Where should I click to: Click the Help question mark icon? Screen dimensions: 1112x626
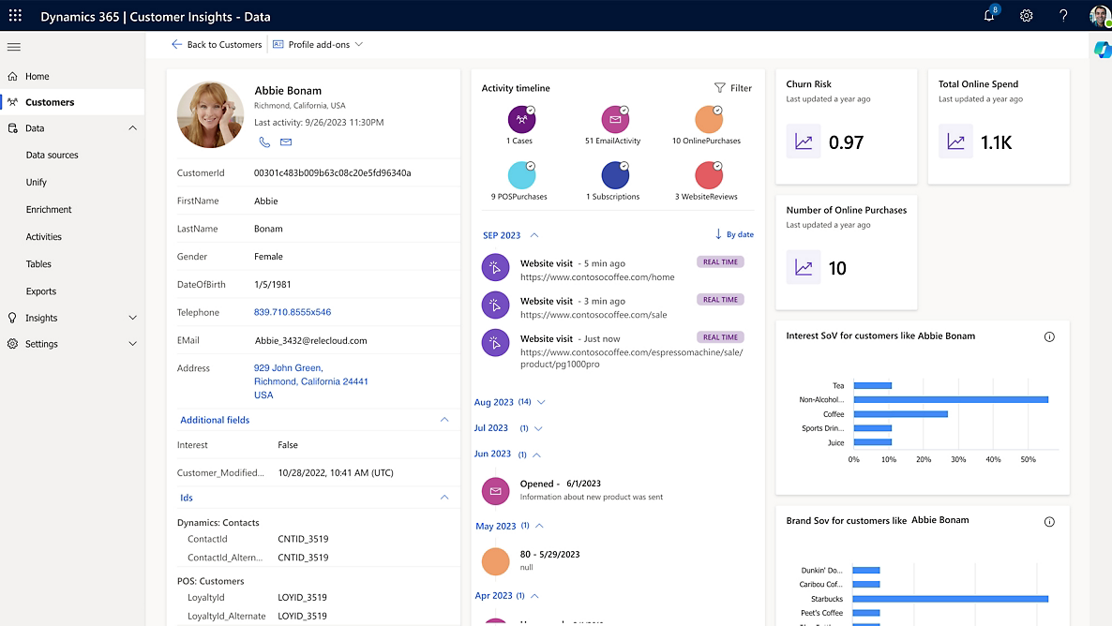pyautogui.click(x=1062, y=16)
